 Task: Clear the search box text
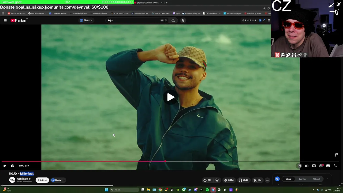166,20
